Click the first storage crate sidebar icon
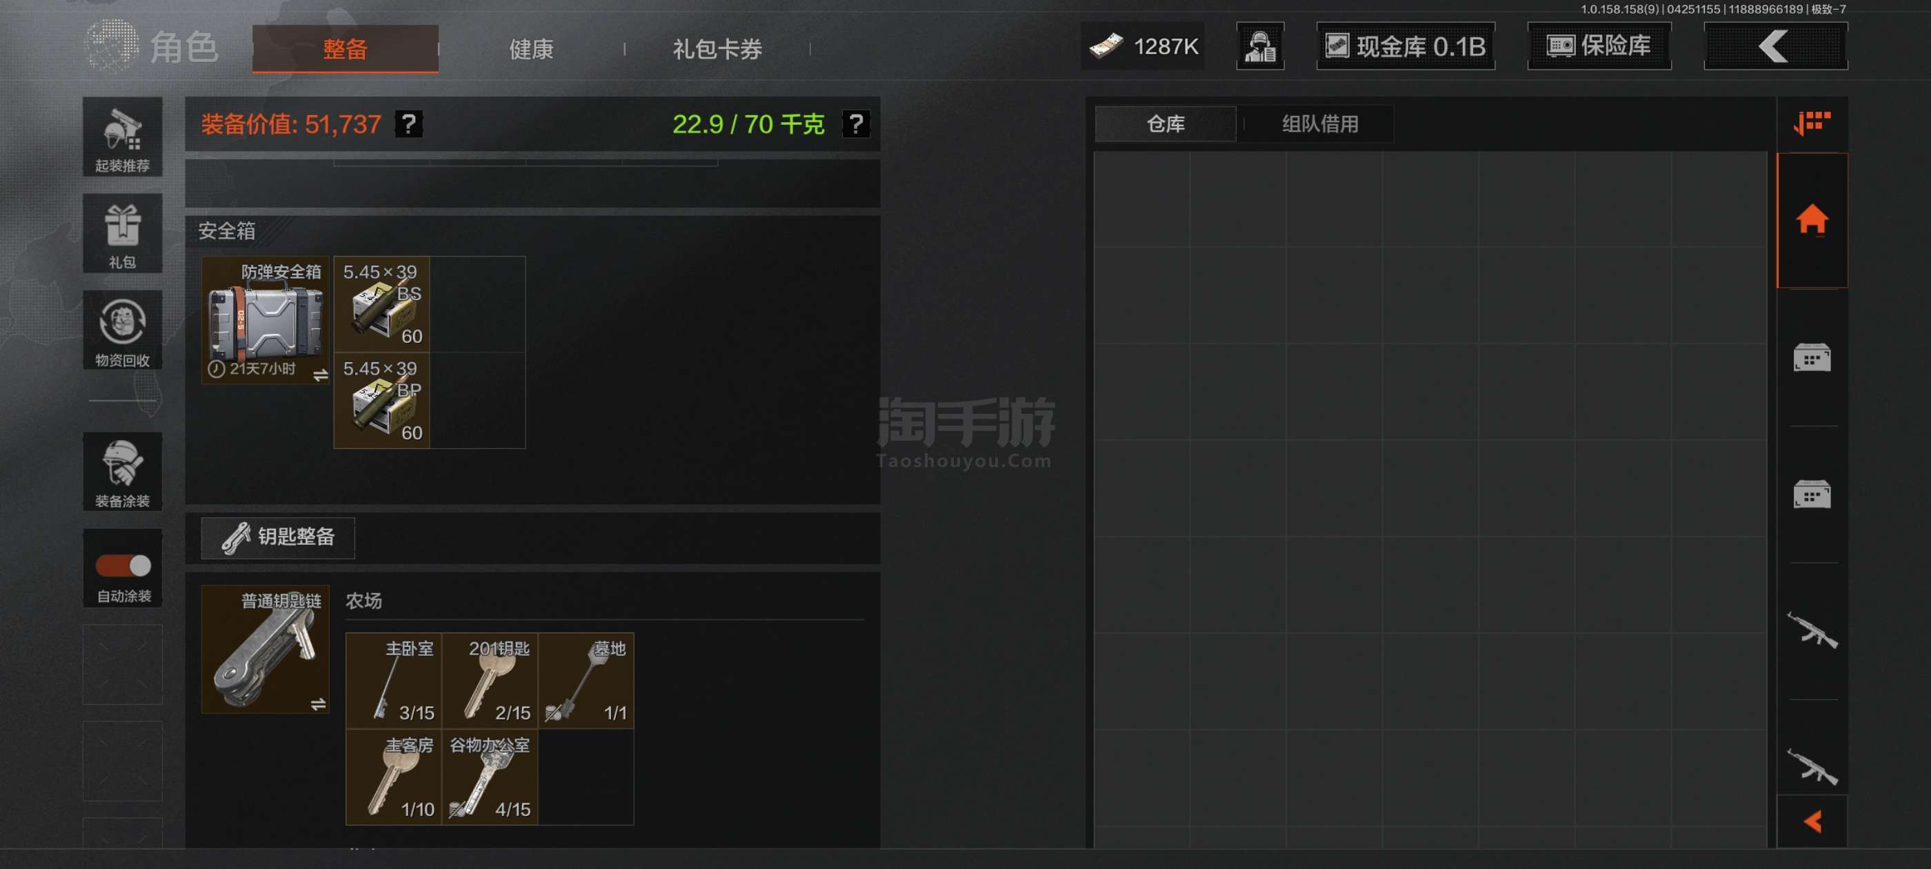Screen dimensions: 1931x869 tap(1812, 357)
